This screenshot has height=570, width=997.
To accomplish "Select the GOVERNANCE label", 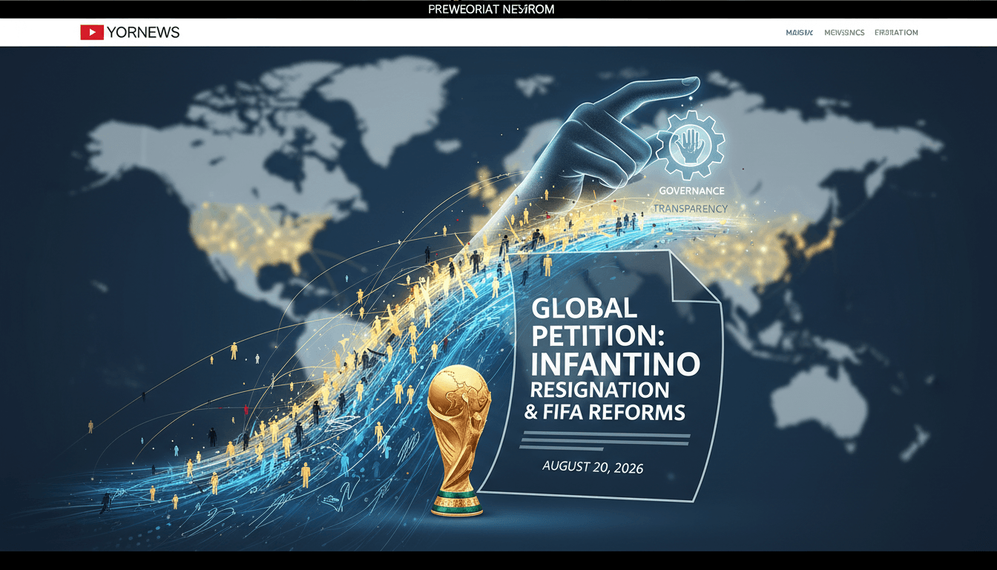I will [x=691, y=191].
